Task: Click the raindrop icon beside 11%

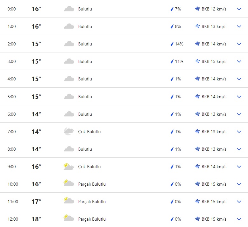Action: click(172, 61)
